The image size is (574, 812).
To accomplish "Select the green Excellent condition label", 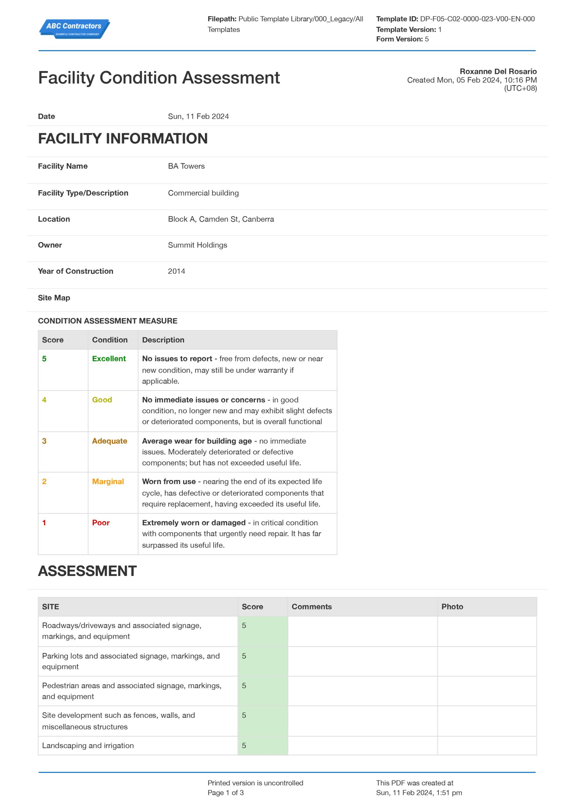I will click(x=109, y=359).
